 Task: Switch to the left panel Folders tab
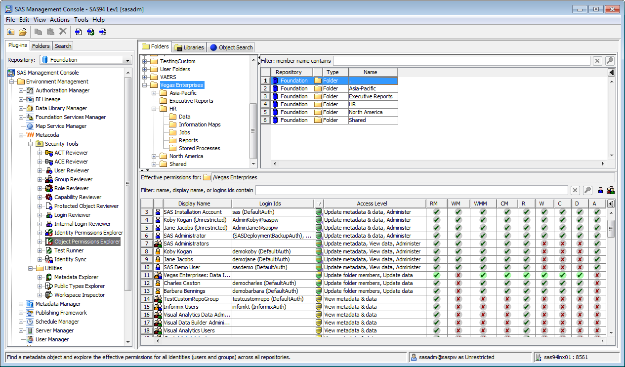pyautogui.click(x=41, y=46)
